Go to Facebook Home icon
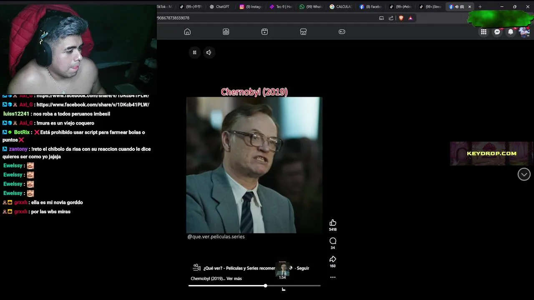This screenshot has height=300, width=534. [187, 32]
